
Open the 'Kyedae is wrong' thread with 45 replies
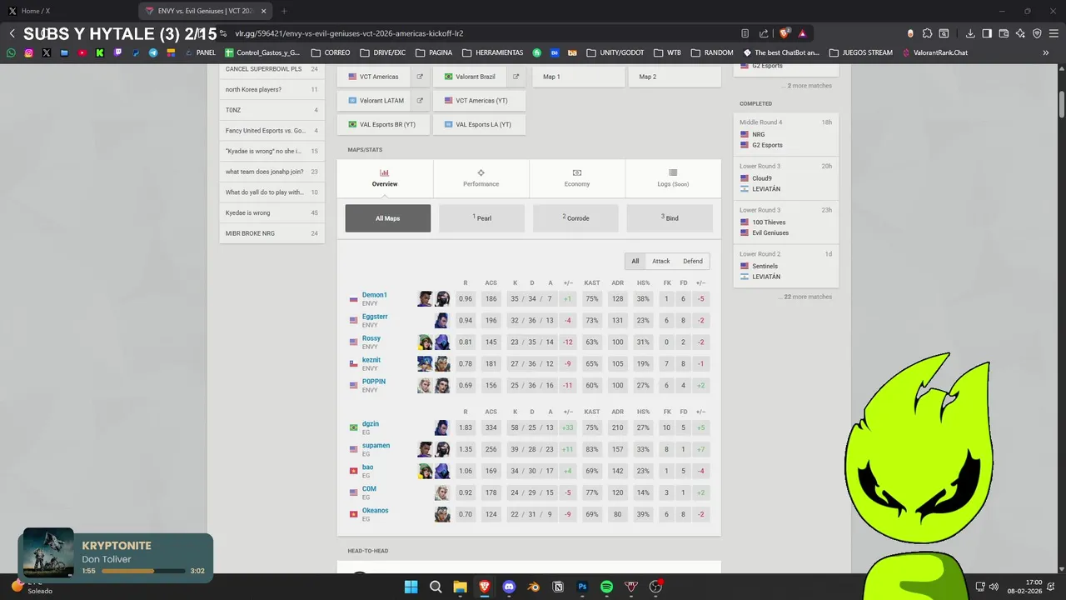(x=271, y=212)
